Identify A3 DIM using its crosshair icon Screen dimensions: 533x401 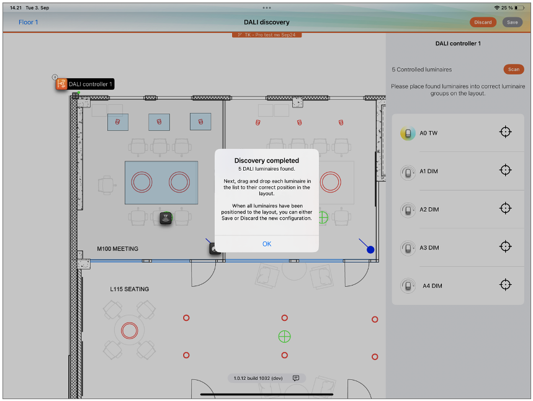pos(506,247)
